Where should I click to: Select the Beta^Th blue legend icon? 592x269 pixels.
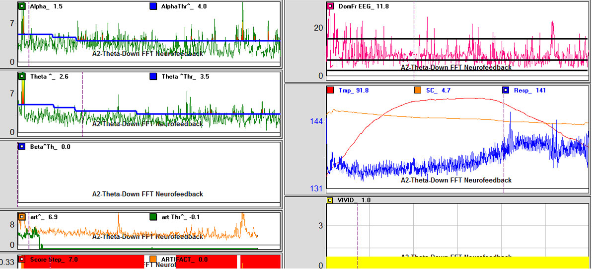(22, 147)
